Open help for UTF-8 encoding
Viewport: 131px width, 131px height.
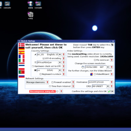(63, 58)
